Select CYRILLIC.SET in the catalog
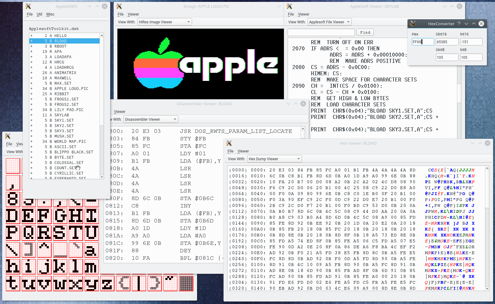Image resolution: width=495 pixels, height=304 pixels. (64, 173)
